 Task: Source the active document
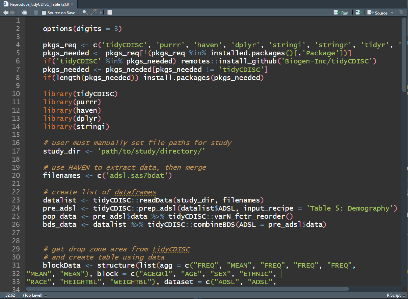[377, 12]
